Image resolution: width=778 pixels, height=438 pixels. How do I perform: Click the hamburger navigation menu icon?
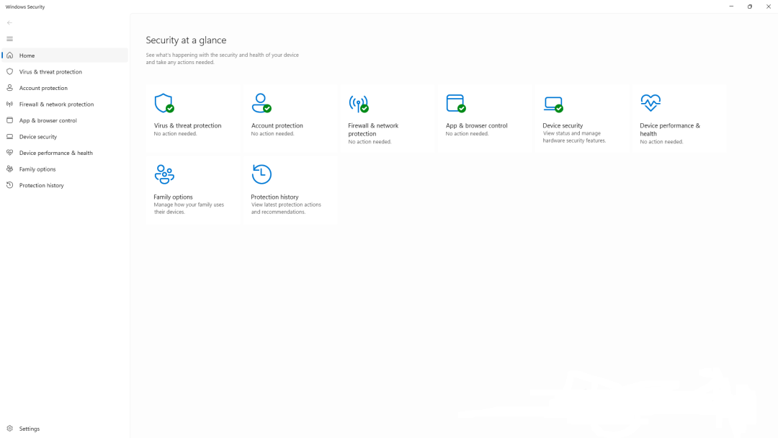click(x=9, y=39)
